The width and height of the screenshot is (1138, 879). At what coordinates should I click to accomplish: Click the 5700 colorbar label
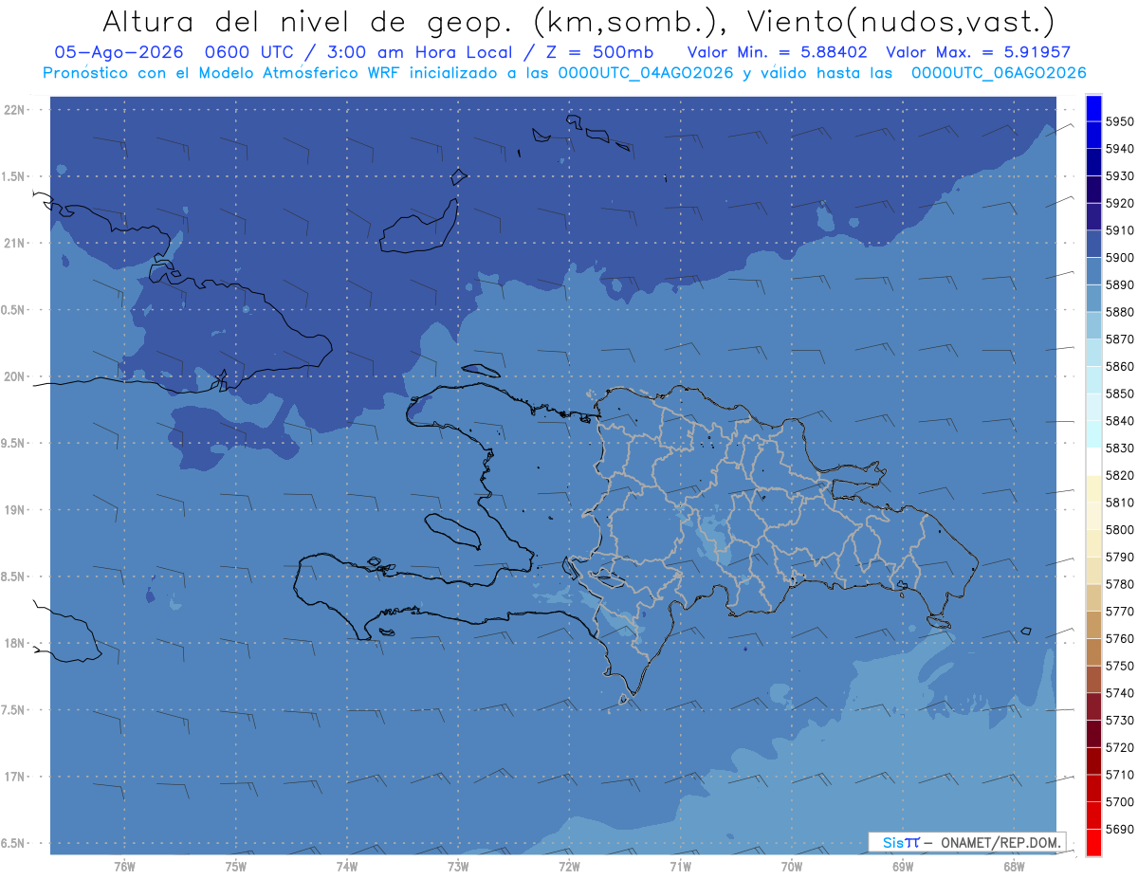tap(1120, 801)
